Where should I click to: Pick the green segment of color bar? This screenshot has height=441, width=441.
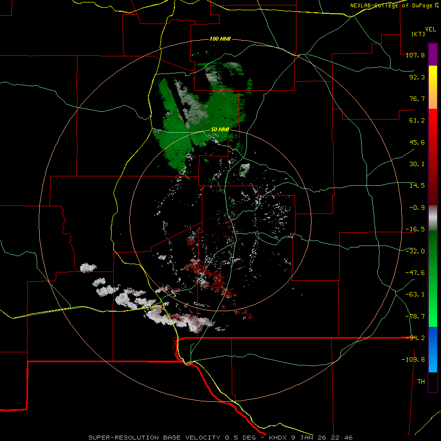[433, 278]
